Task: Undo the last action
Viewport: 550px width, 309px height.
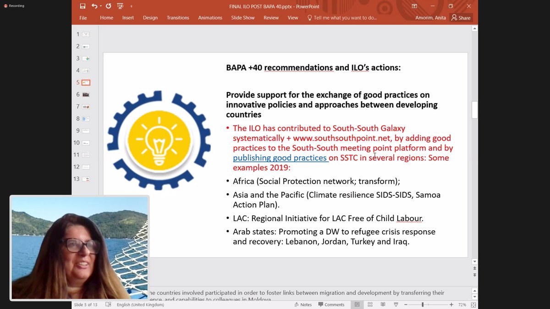Action: (x=94, y=6)
